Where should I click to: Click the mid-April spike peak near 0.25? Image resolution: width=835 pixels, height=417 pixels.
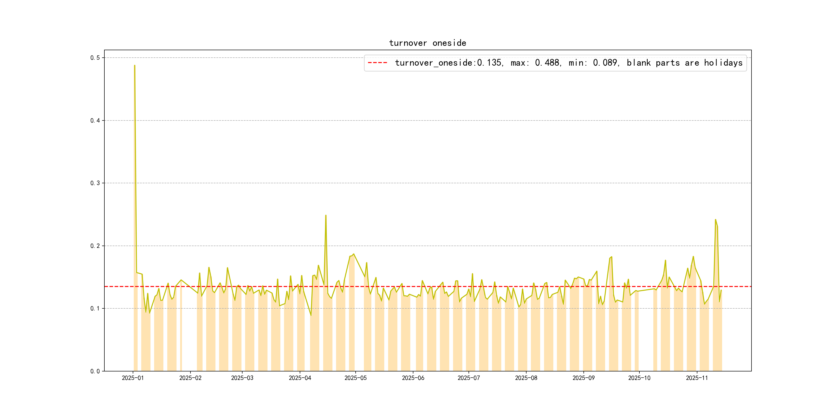click(326, 215)
